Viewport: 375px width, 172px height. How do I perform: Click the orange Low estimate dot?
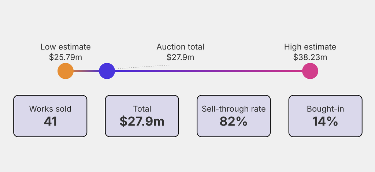(x=66, y=71)
